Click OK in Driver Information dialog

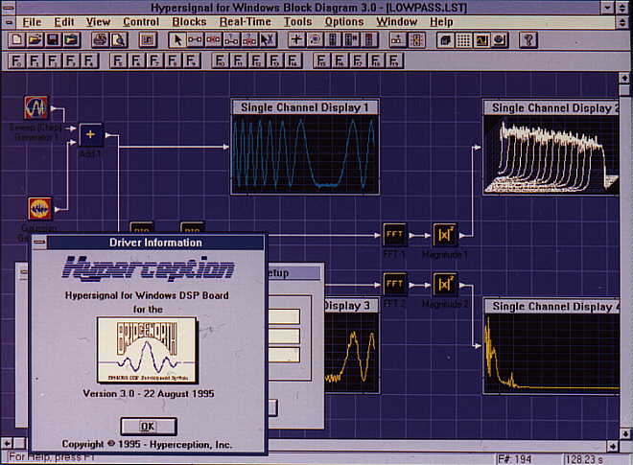(x=148, y=427)
